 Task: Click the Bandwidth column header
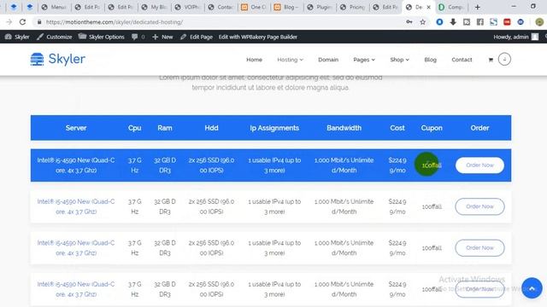pyautogui.click(x=344, y=128)
